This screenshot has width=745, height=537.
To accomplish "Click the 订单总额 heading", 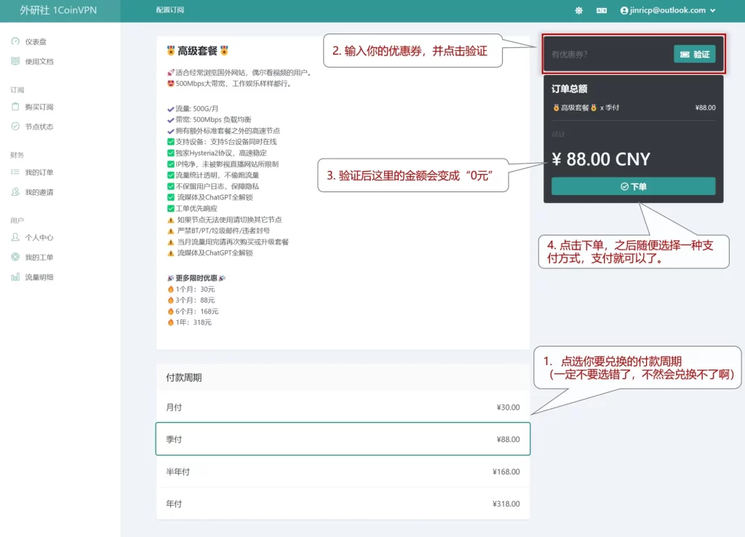I will click(569, 89).
